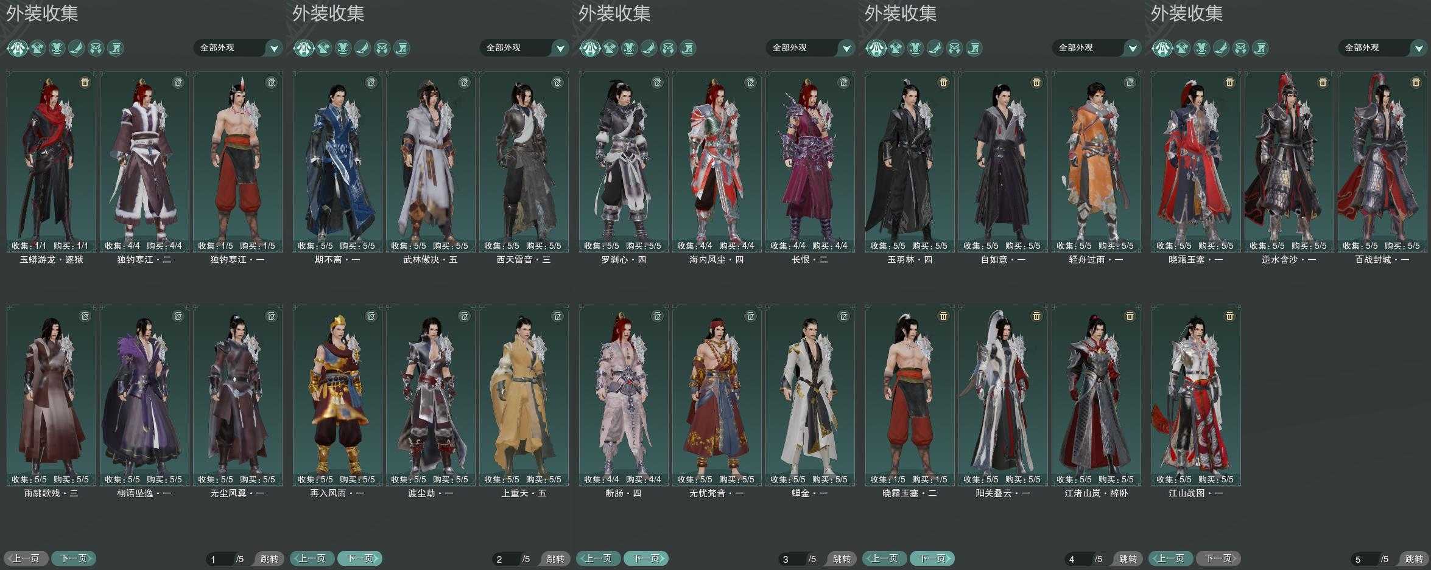Select boots filter icon in page 1 panel

click(77, 47)
